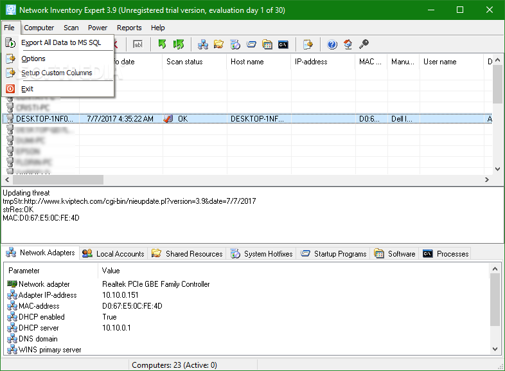Click the MAC-address parameter row icon
505x371 pixels.
point(12,305)
